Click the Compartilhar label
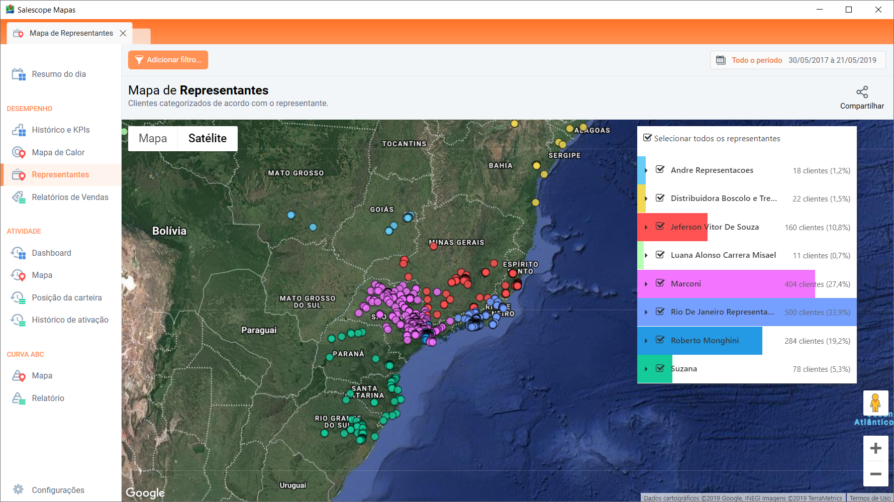This screenshot has height=502, width=894. tap(862, 106)
